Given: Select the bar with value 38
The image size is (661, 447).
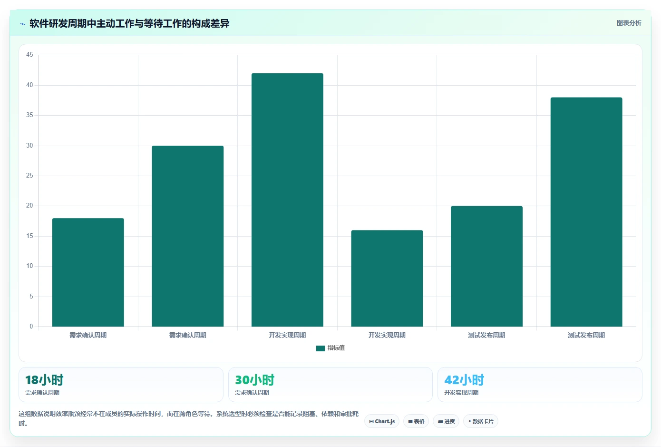Looking at the screenshot, I should click(586, 212).
